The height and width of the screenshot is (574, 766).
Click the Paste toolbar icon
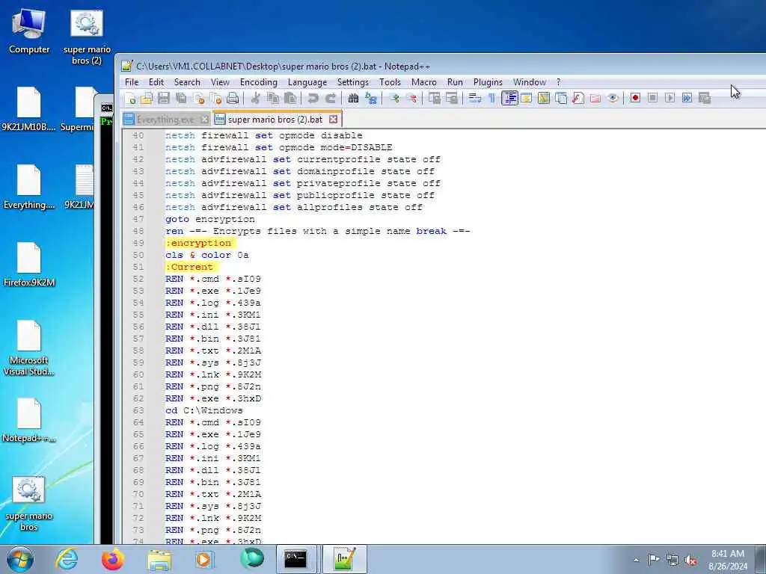(290, 98)
